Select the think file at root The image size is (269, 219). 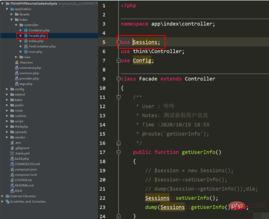pyautogui.click(x=18, y=191)
